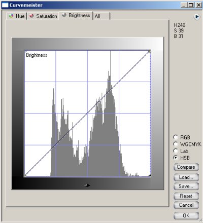Viewport: 203px width, 223px height.
Task: Select the HSB color mode
Action: pyautogui.click(x=176, y=158)
